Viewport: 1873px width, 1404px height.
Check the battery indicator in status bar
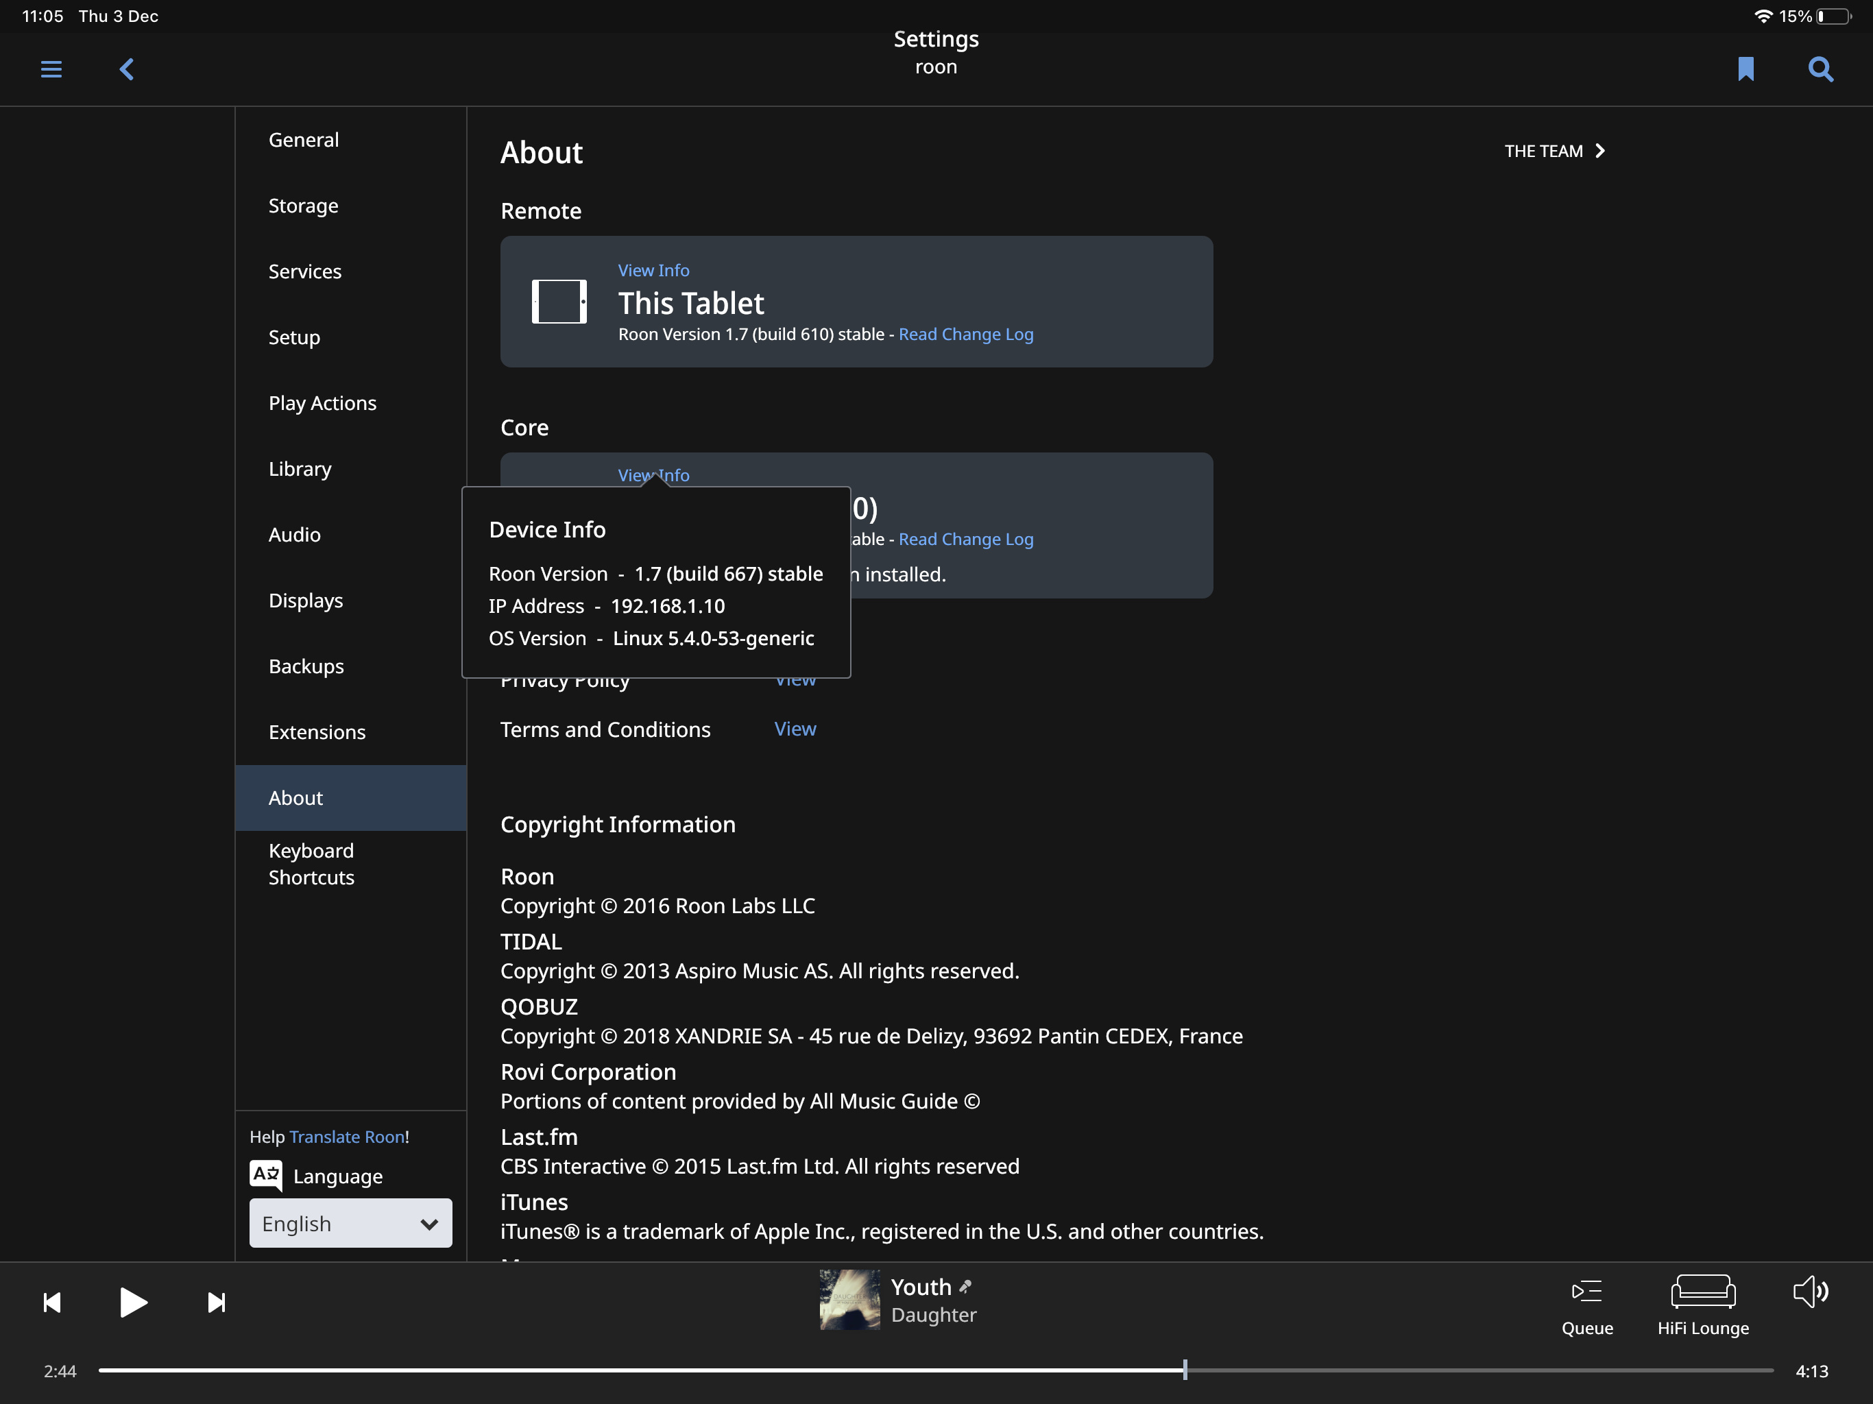coord(1833,16)
